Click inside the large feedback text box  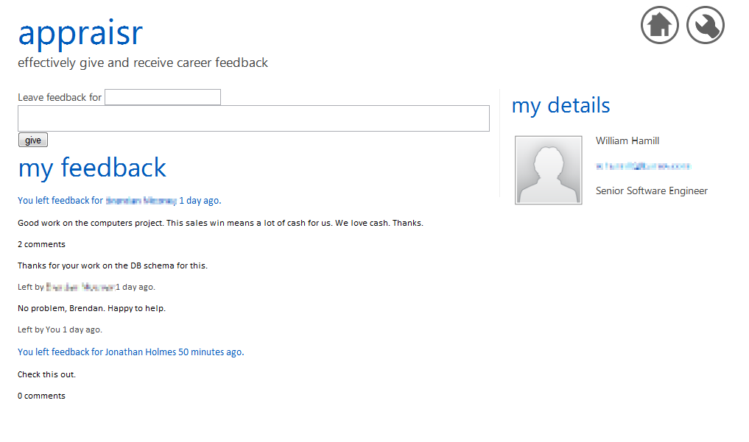click(x=253, y=118)
